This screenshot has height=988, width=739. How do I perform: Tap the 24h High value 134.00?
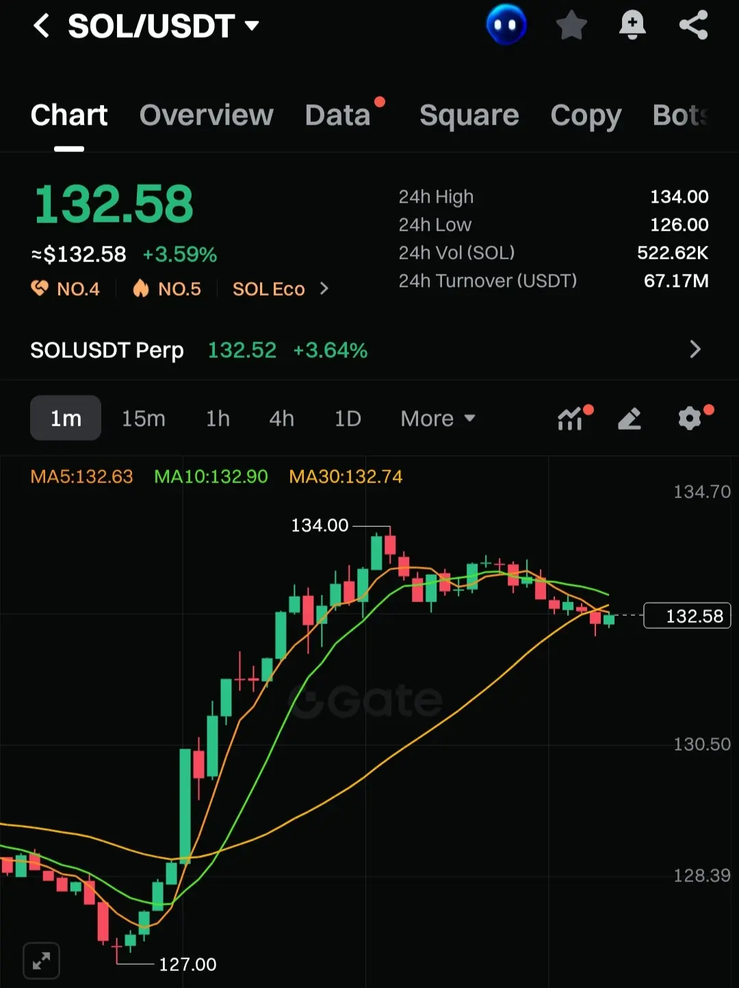(679, 196)
